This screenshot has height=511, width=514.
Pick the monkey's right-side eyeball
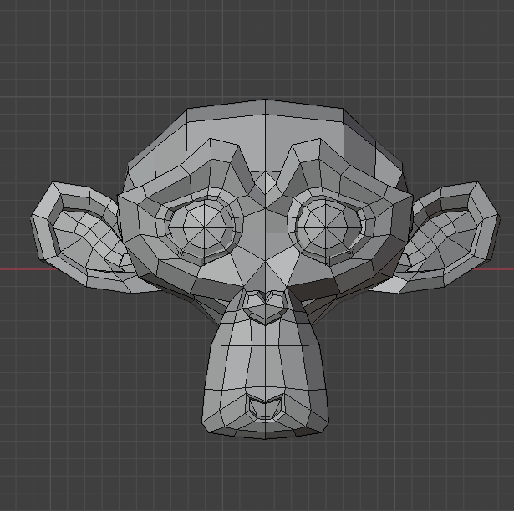(x=327, y=227)
